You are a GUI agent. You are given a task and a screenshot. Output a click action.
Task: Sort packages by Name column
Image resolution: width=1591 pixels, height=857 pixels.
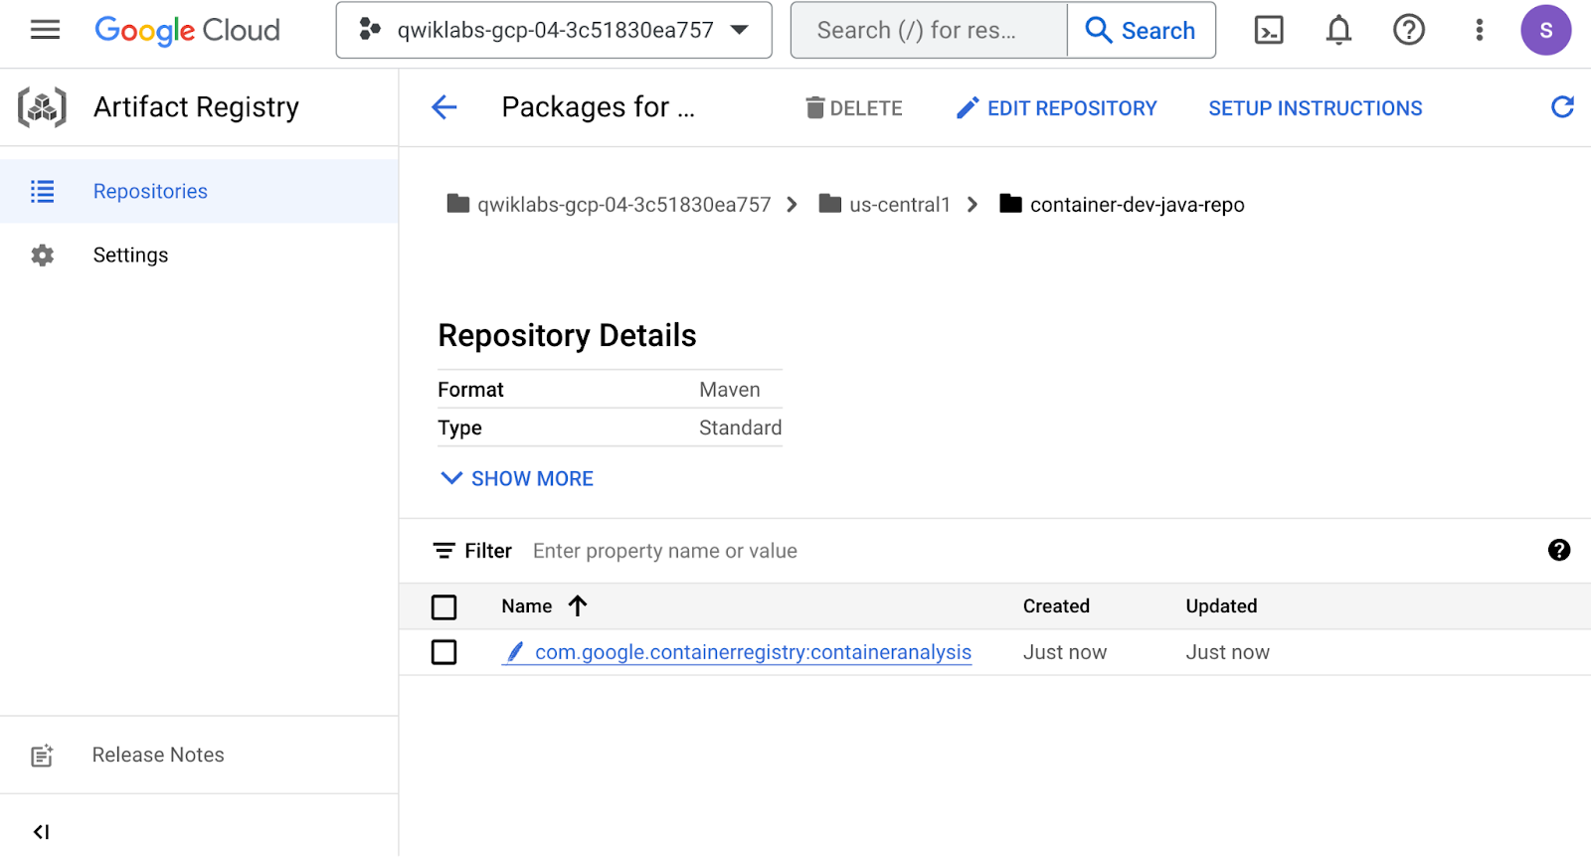pos(528,606)
